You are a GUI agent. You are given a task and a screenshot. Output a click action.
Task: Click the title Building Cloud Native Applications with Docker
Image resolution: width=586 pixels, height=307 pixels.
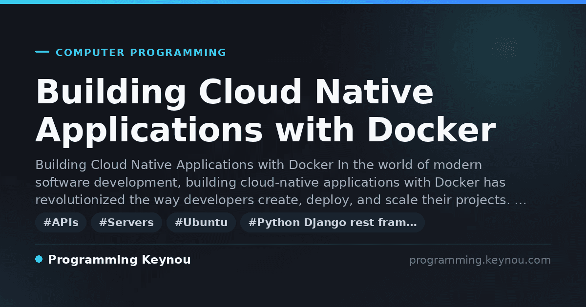266,112
